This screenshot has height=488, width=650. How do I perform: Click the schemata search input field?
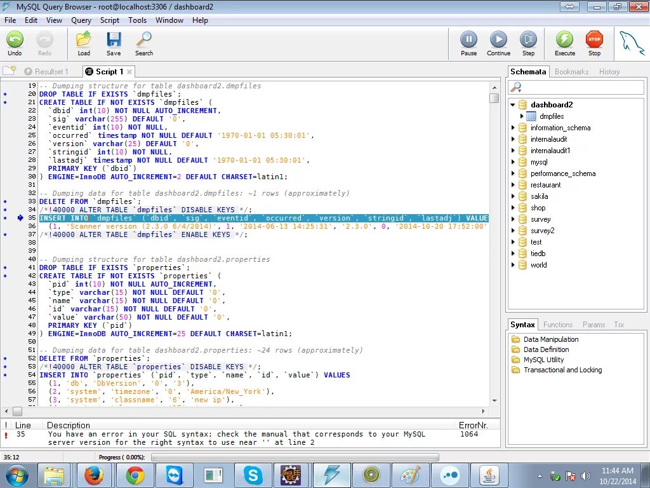point(582,87)
